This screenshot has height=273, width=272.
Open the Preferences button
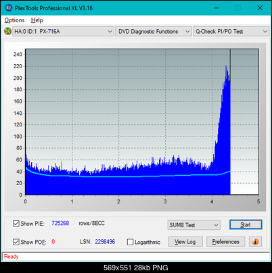click(x=225, y=242)
